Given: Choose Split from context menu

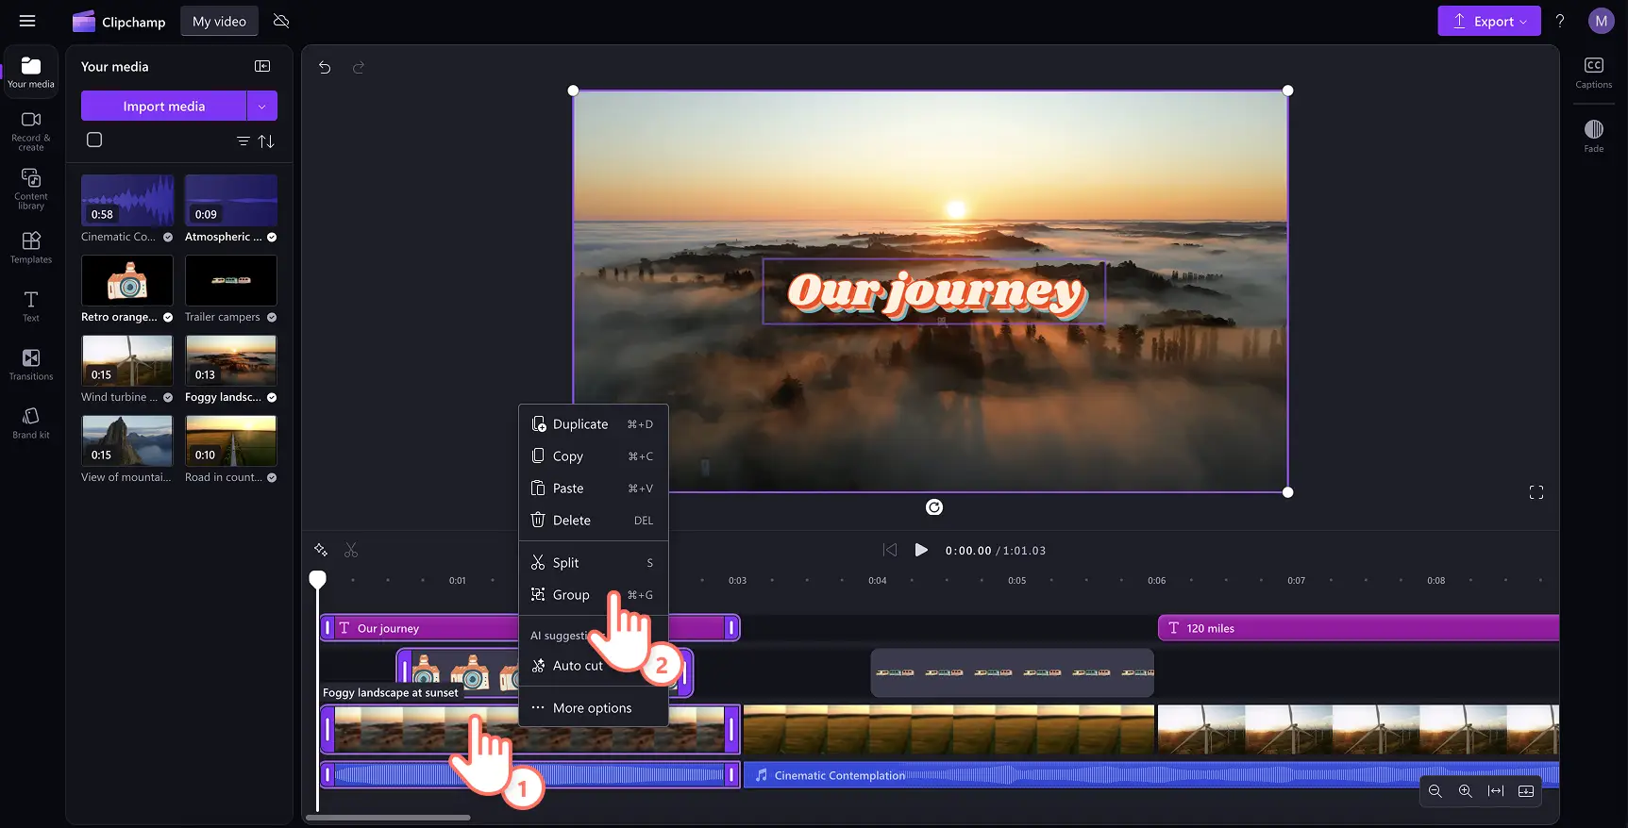Looking at the screenshot, I should (594, 563).
